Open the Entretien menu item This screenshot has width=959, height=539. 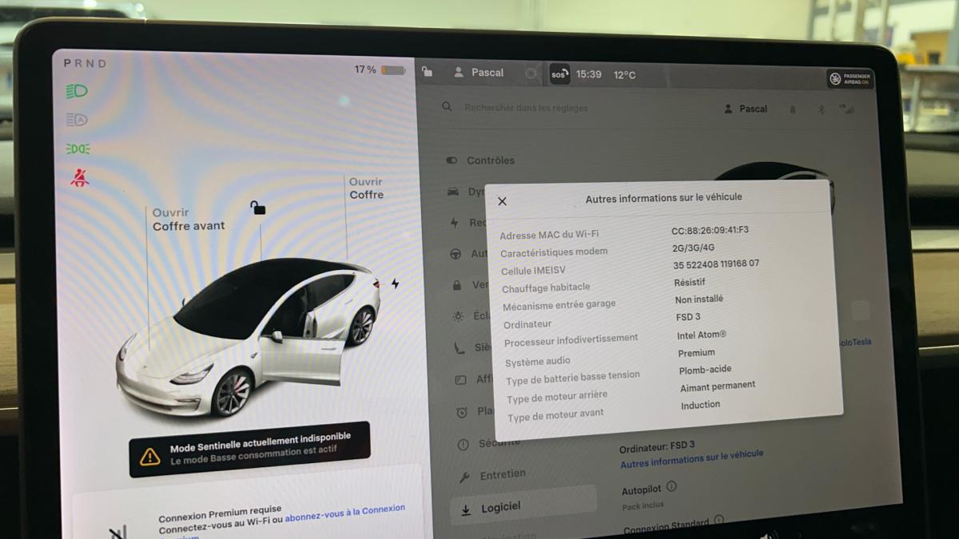502,474
